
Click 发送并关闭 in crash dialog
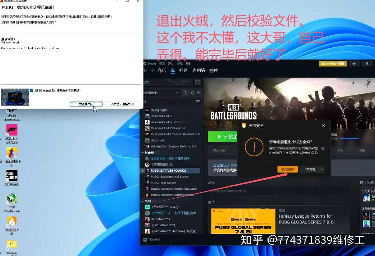pyautogui.click(x=86, y=104)
